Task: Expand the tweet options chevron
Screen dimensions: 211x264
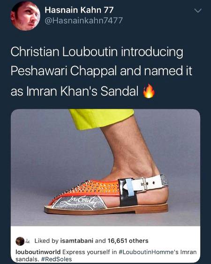Action: coord(198,11)
